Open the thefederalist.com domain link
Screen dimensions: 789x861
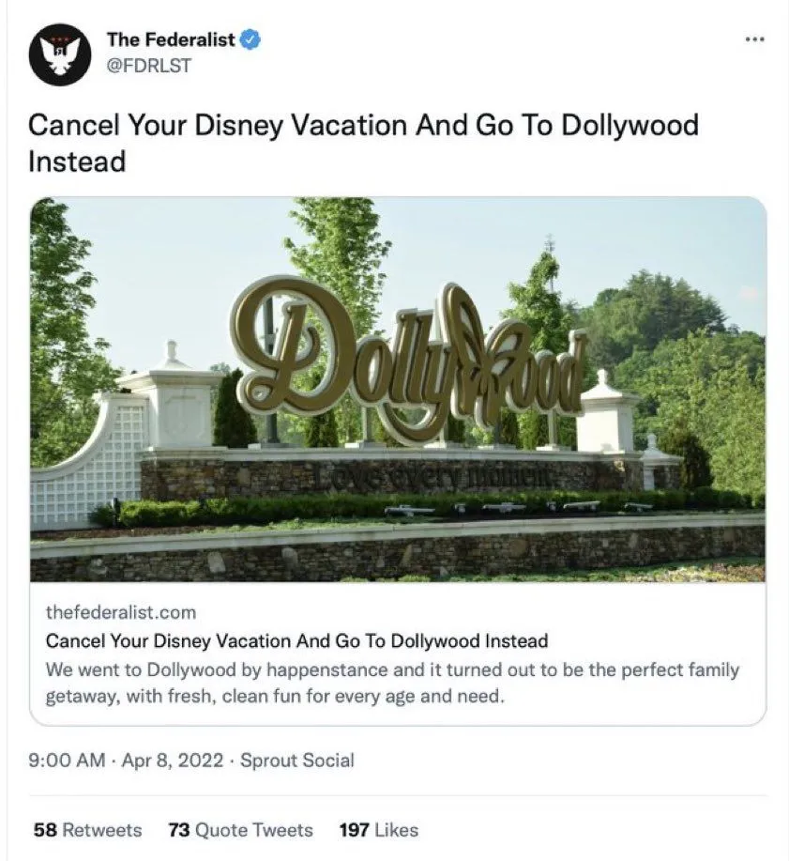coord(121,612)
